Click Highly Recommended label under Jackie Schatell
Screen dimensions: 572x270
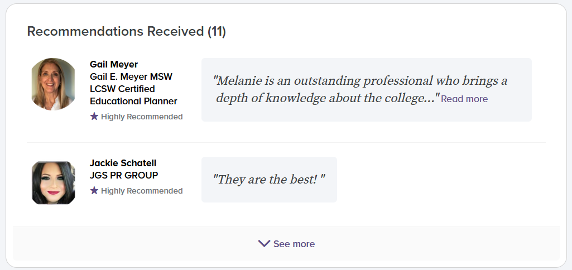click(x=142, y=191)
